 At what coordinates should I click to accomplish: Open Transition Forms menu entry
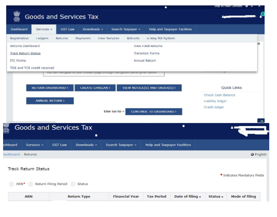[x=146, y=53]
